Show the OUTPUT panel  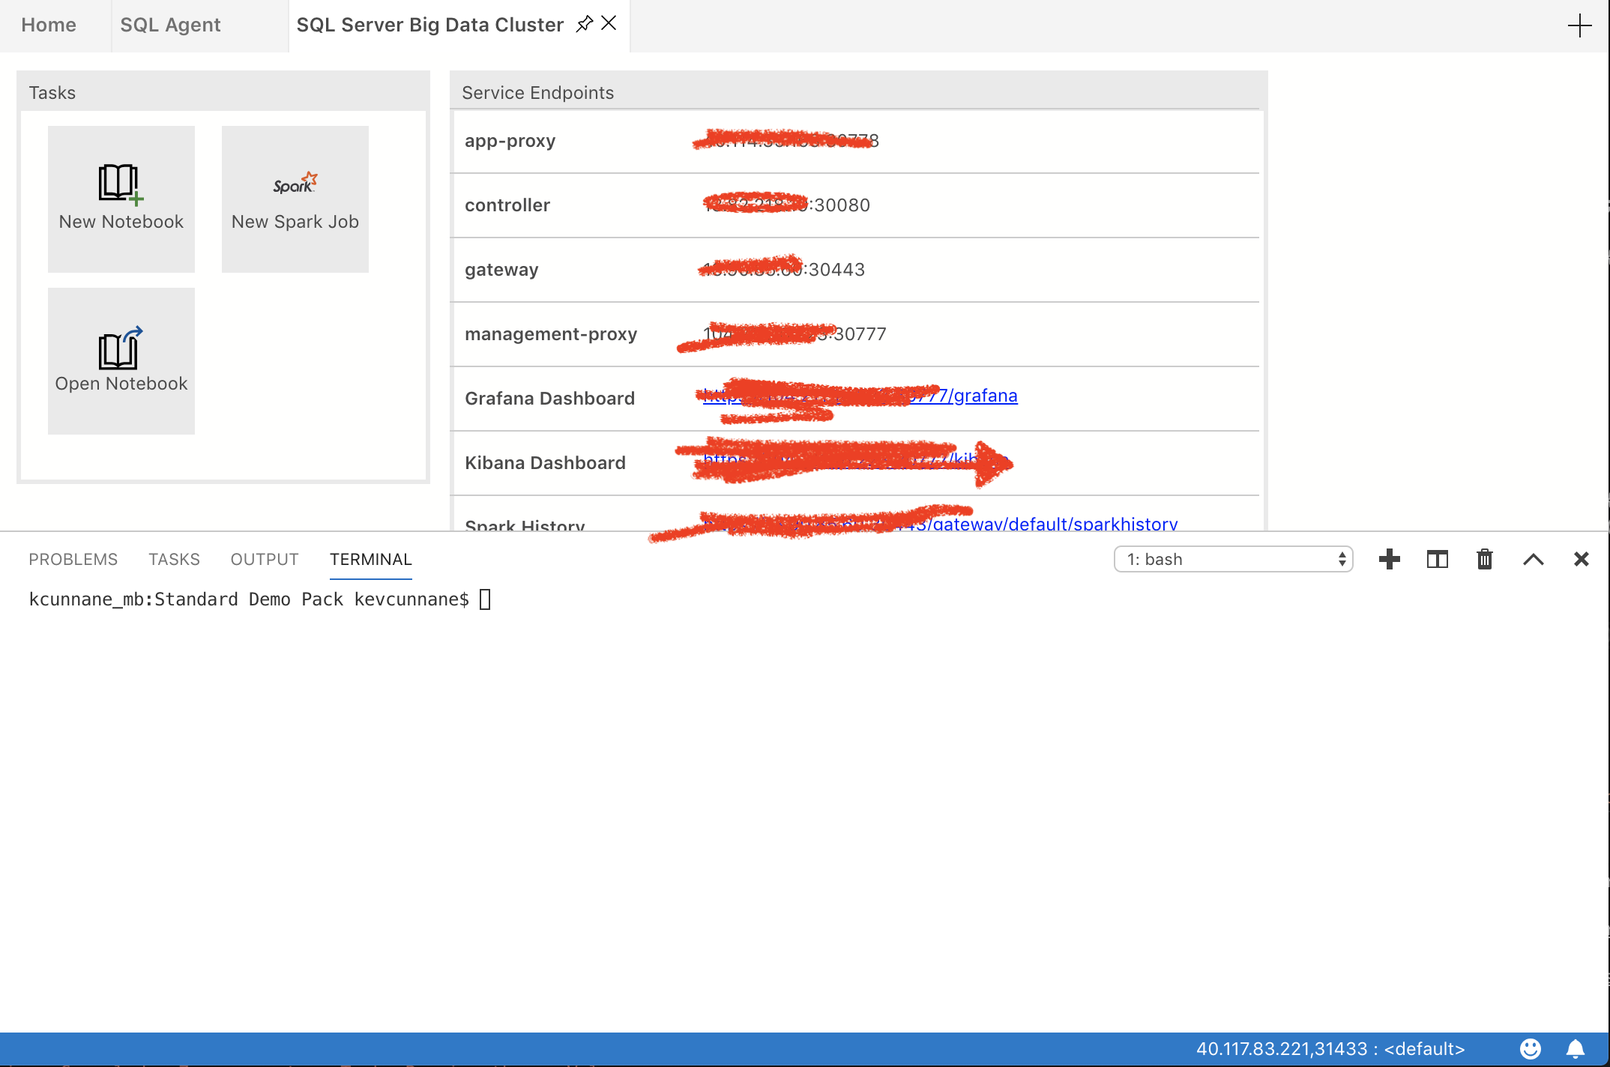tap(264, 559)
